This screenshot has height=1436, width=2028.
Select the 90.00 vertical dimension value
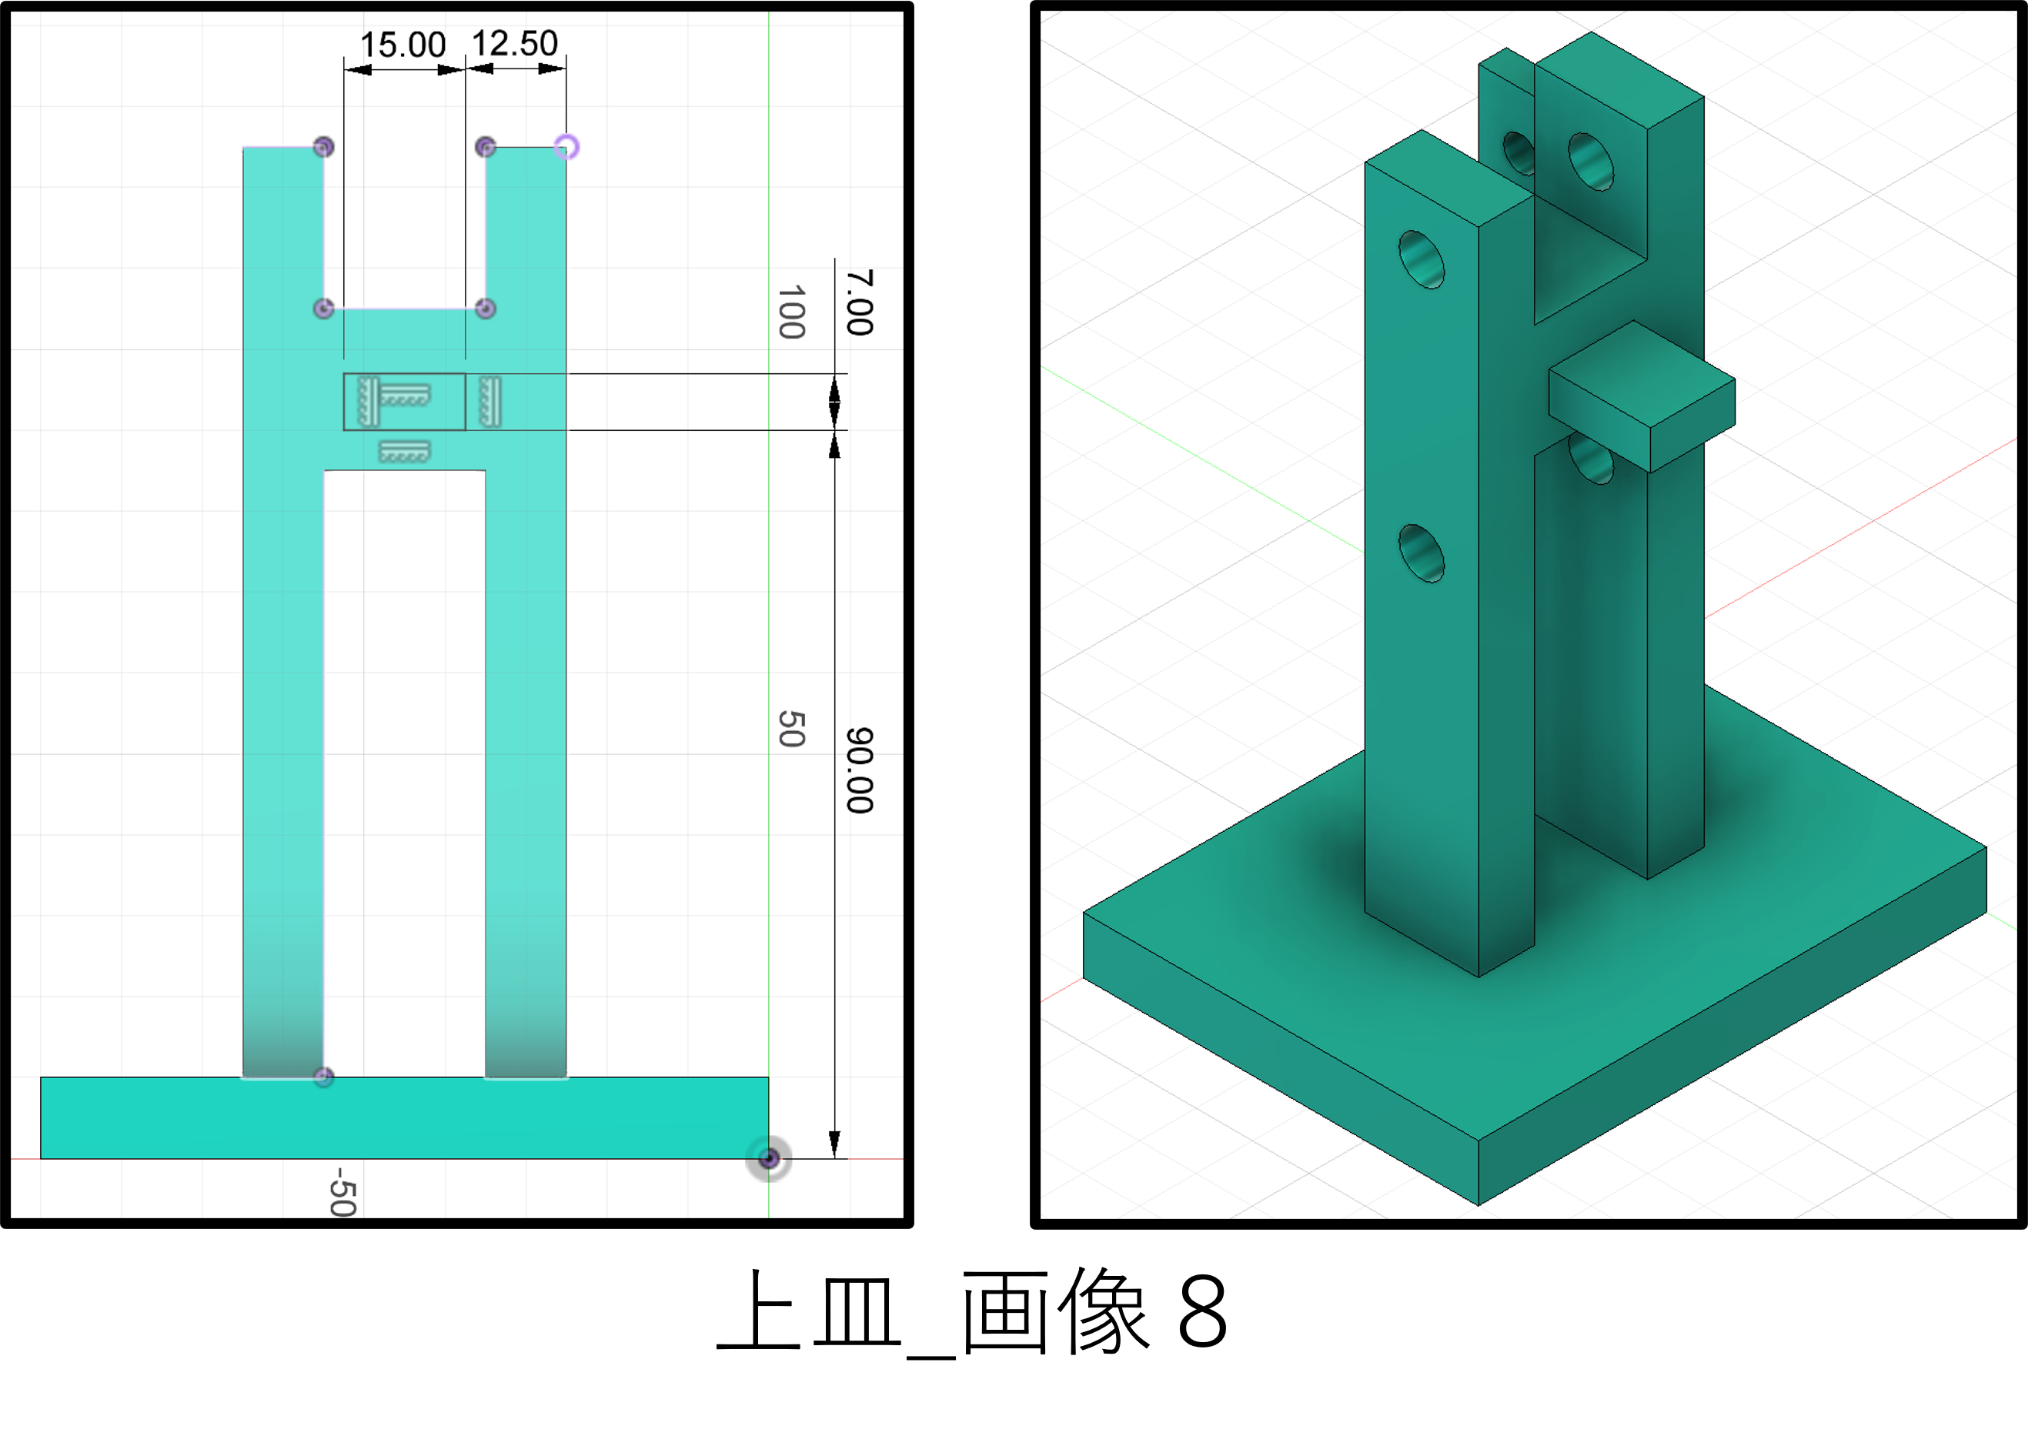pyautogui.click(x=860, y=770)
